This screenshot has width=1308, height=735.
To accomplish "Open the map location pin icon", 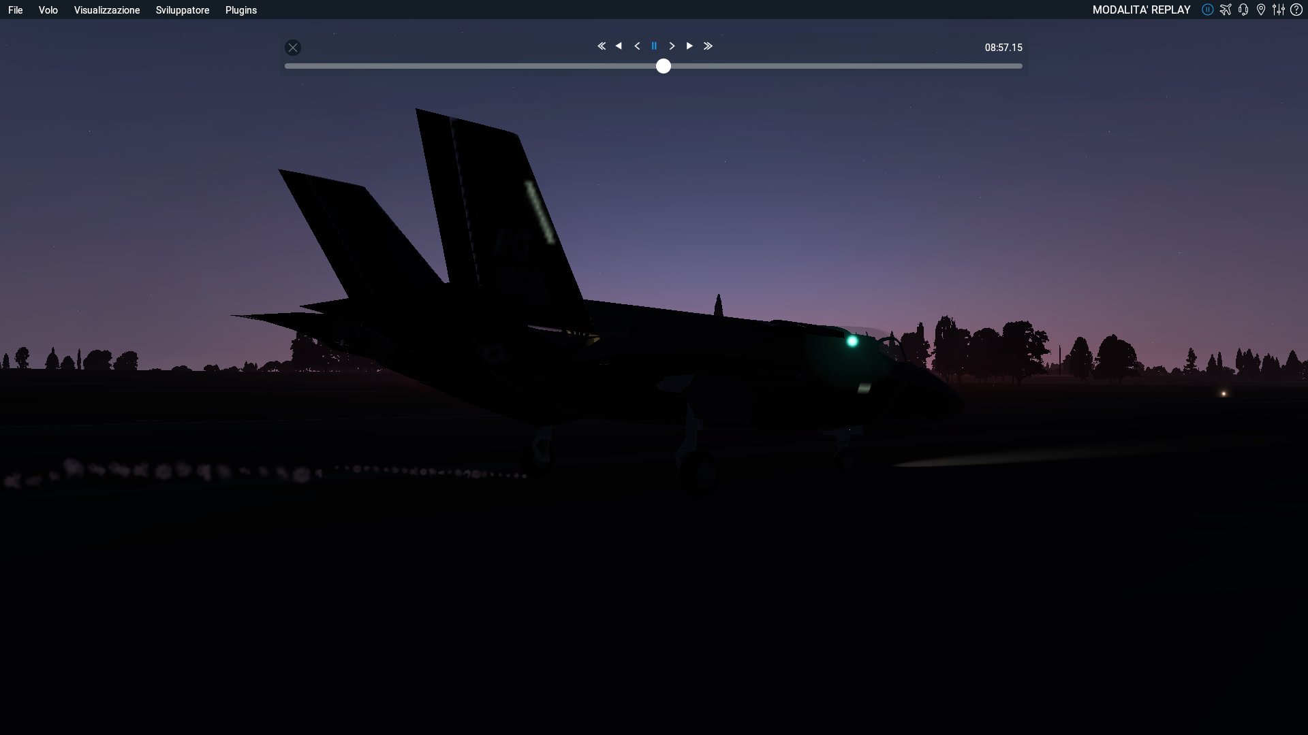I will pos(1261,10).
